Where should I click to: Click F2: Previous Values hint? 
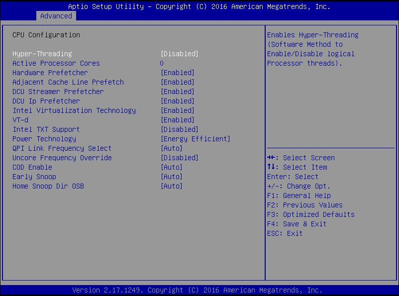point(305,205)
